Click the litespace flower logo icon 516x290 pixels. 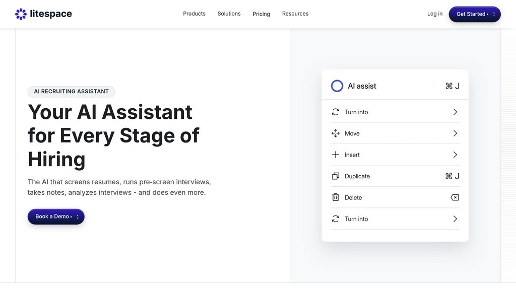pyautogui.click(x=21, y=14)
